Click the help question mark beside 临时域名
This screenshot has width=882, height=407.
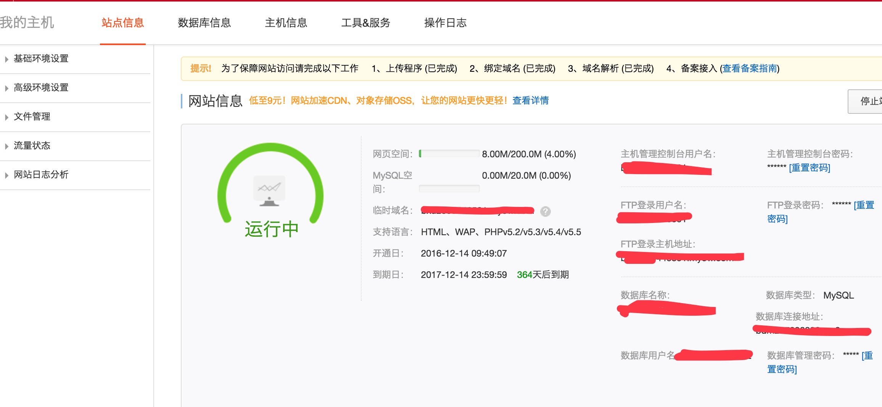click(x=546, y=211)
